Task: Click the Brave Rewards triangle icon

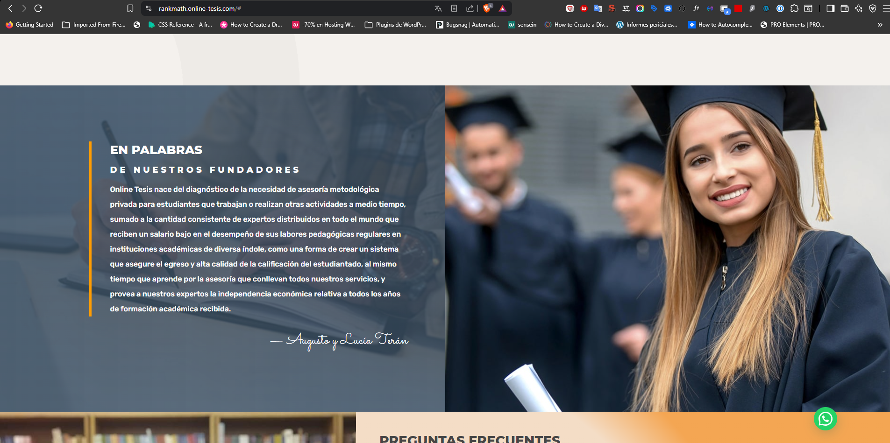Action: click(503, 8)
